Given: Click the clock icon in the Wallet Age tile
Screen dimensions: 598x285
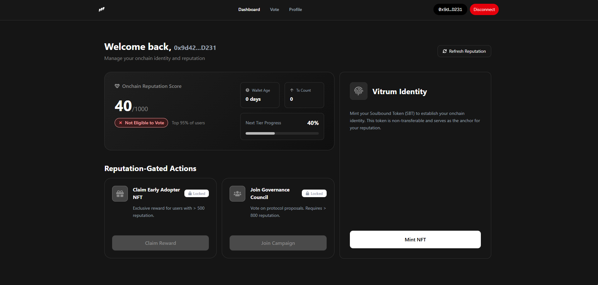Looking at the screenshot, I should (x=247, y=90).
